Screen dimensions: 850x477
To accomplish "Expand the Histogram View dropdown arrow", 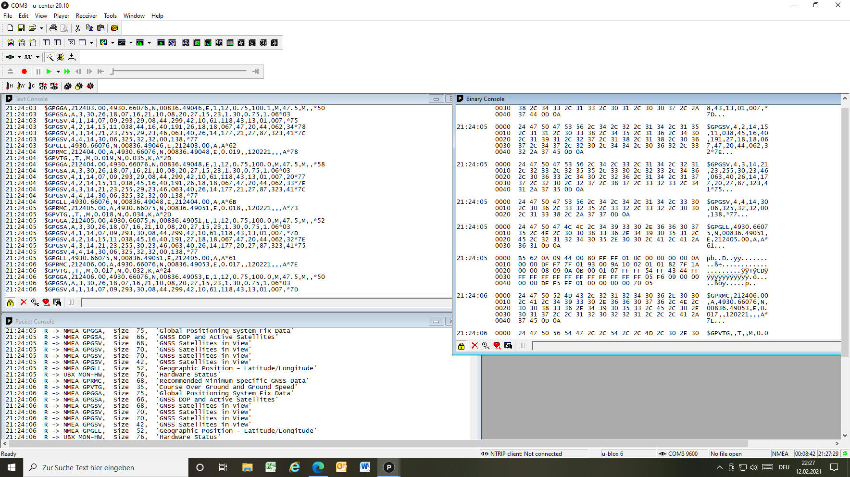I will [149, 43].
